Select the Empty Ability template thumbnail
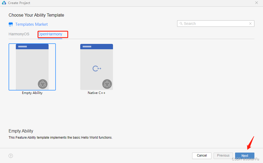263x163 pixels. (32, 67)
